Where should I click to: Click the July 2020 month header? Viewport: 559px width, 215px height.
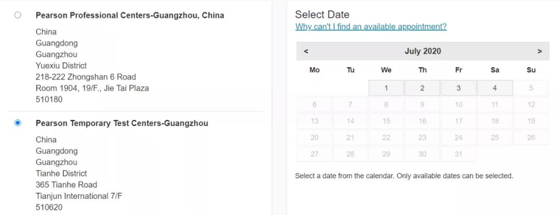click(423, 51)
